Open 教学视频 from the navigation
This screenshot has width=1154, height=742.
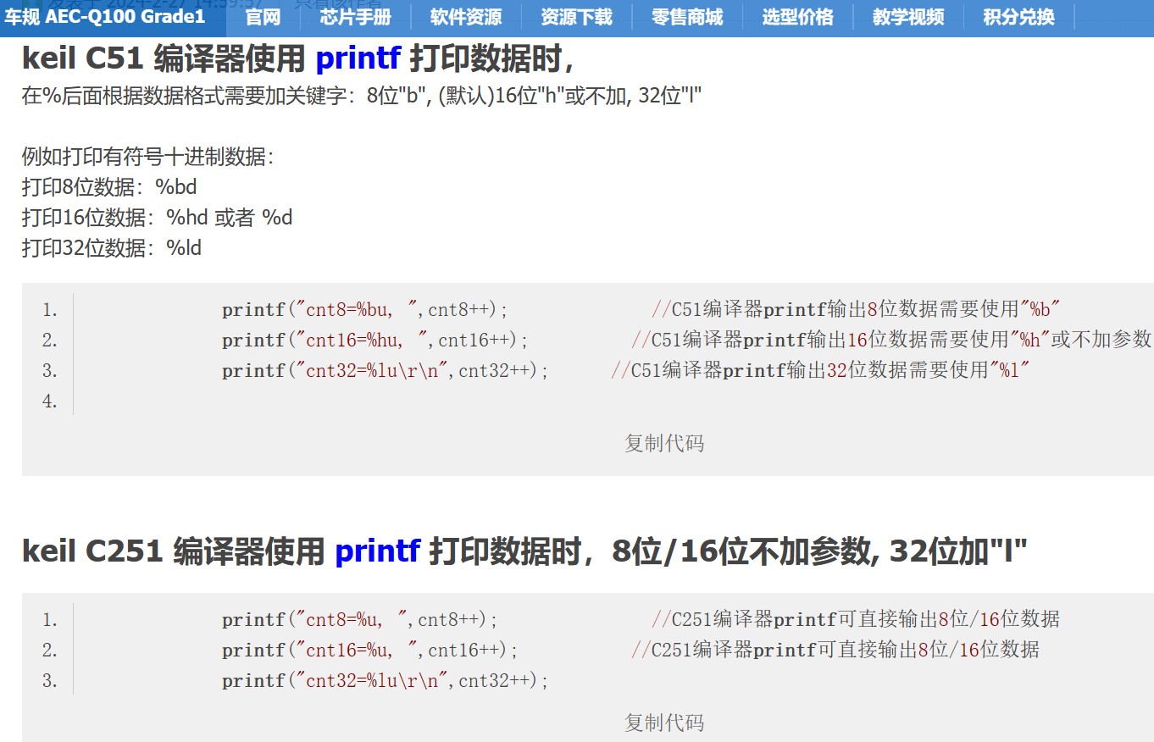pyautogui.click(x=908, y=17)
